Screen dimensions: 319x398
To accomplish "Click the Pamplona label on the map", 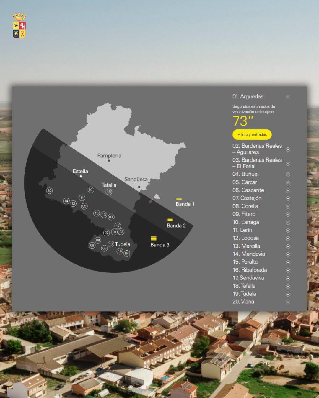I will (x=109, y=156).
